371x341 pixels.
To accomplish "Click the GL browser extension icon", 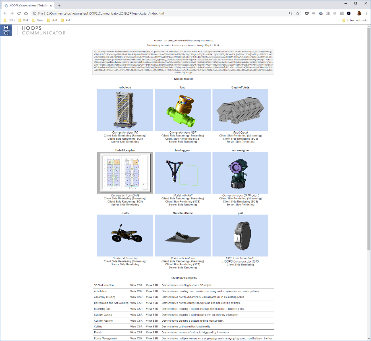I will [314, 13].
